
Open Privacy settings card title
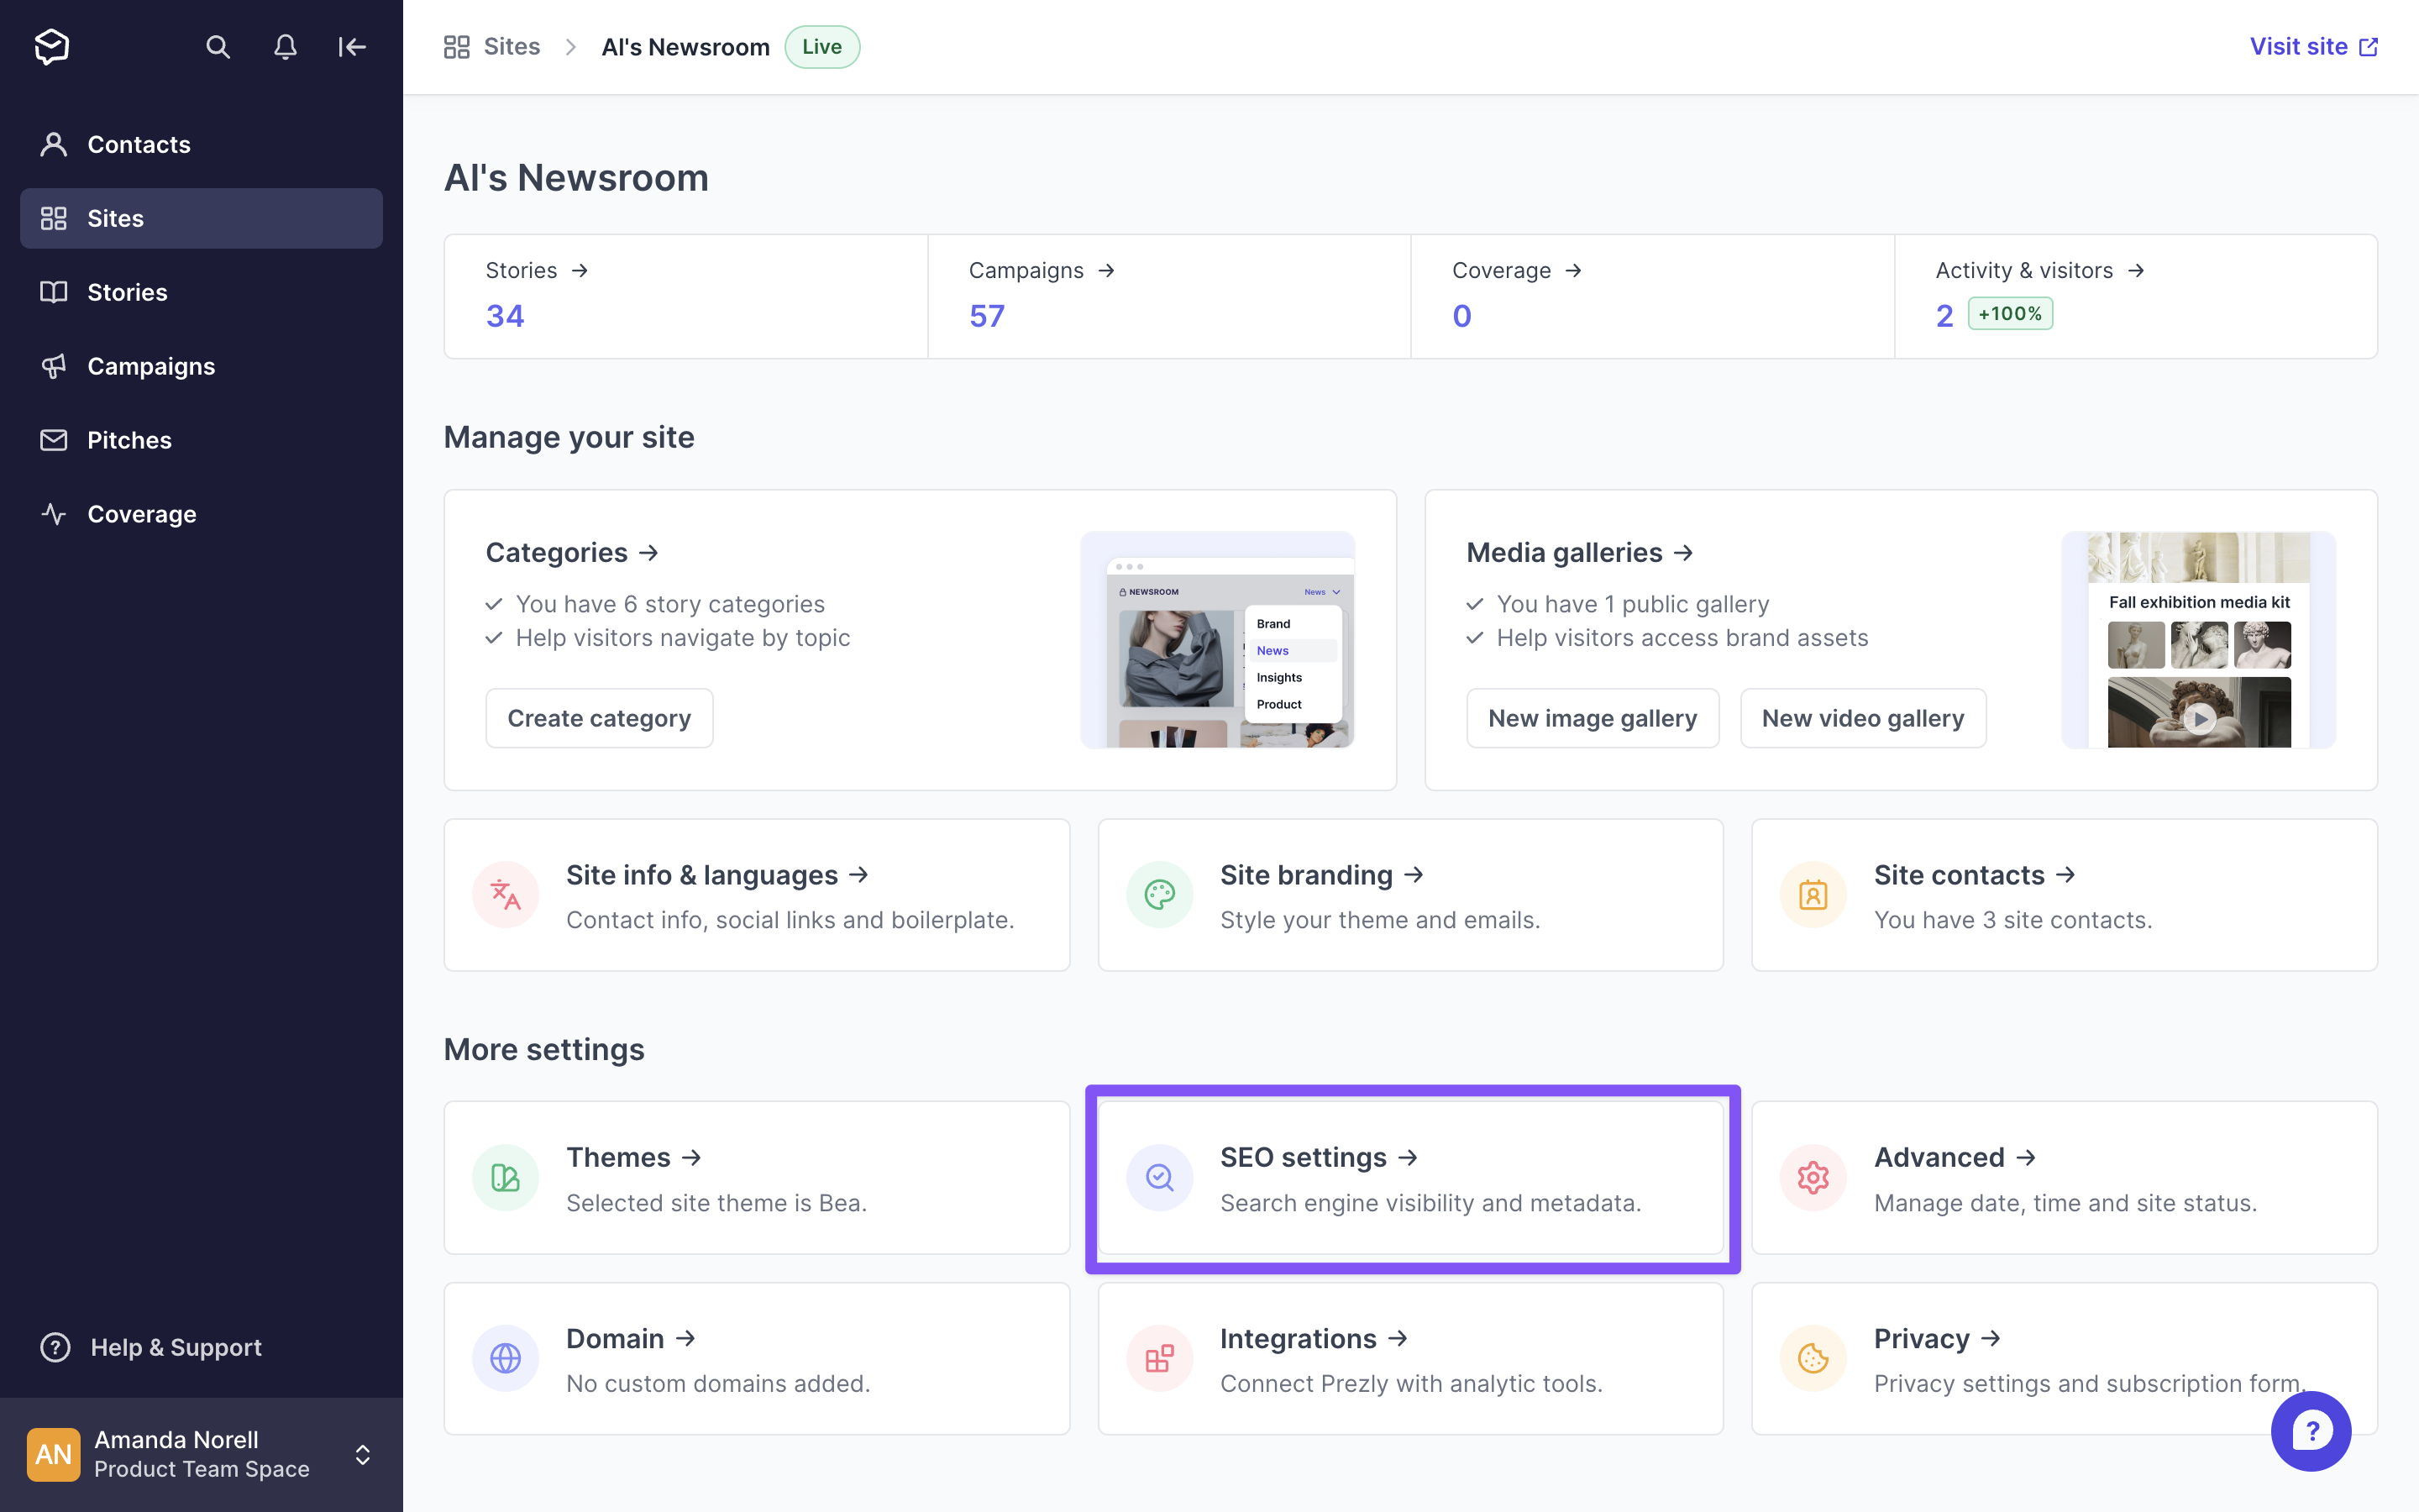(1936, 1338)
